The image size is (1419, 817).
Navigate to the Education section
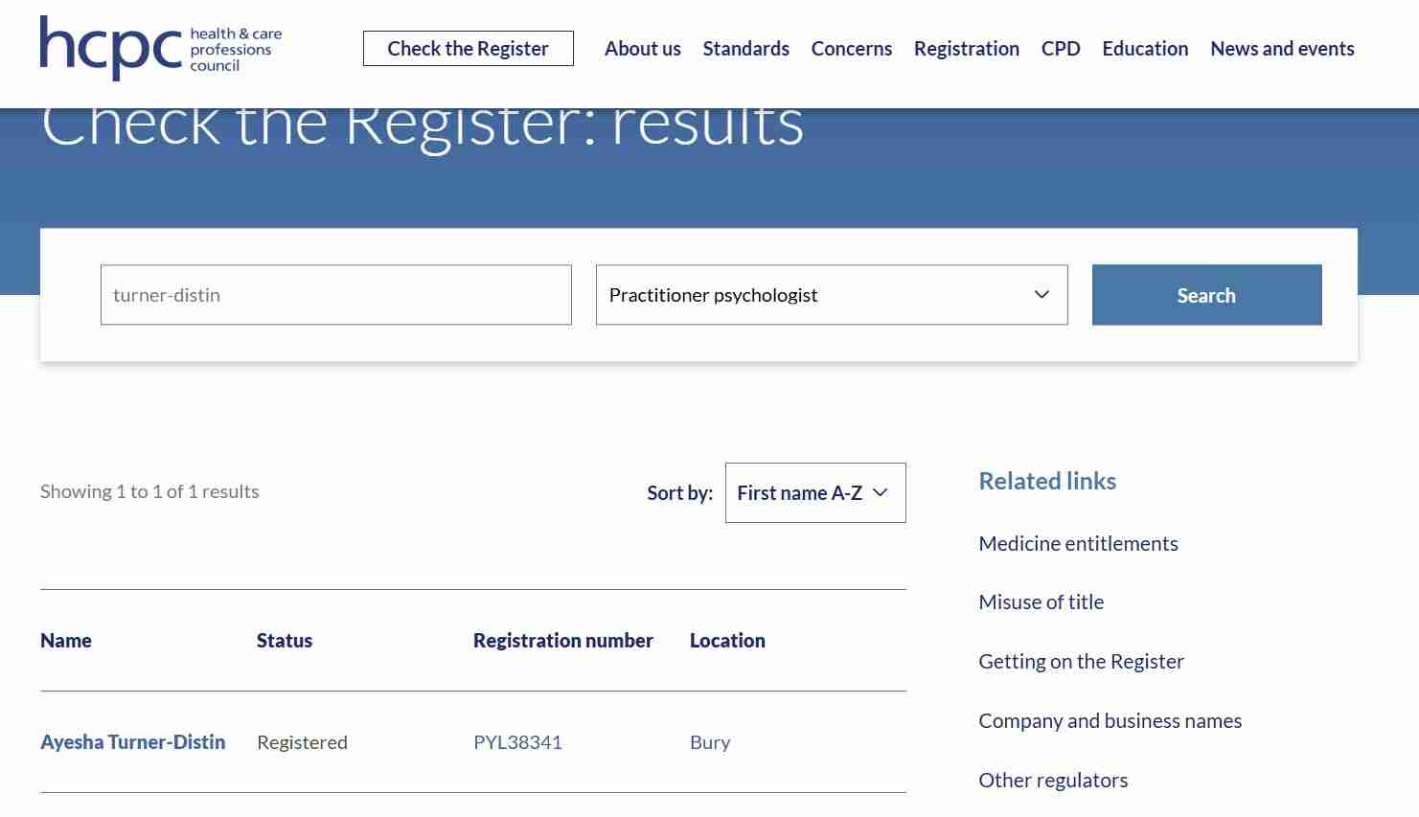pos(1144,49)
